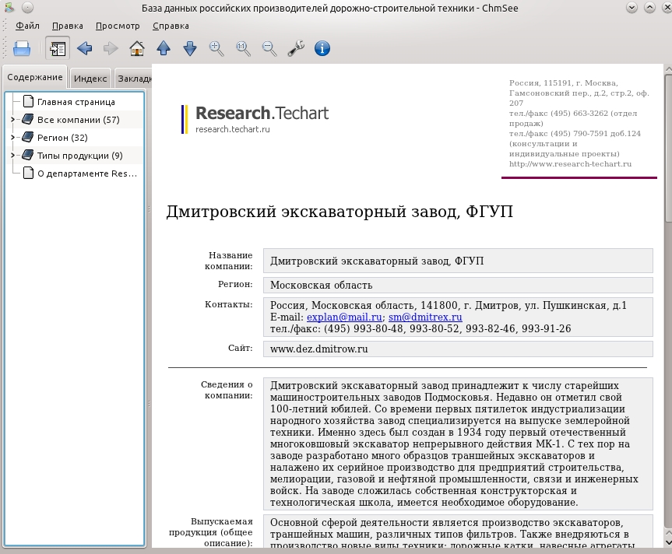Viewport: 672px width, 554px height.
Task: Go back with the left arrow
Action: click(84, 48)
